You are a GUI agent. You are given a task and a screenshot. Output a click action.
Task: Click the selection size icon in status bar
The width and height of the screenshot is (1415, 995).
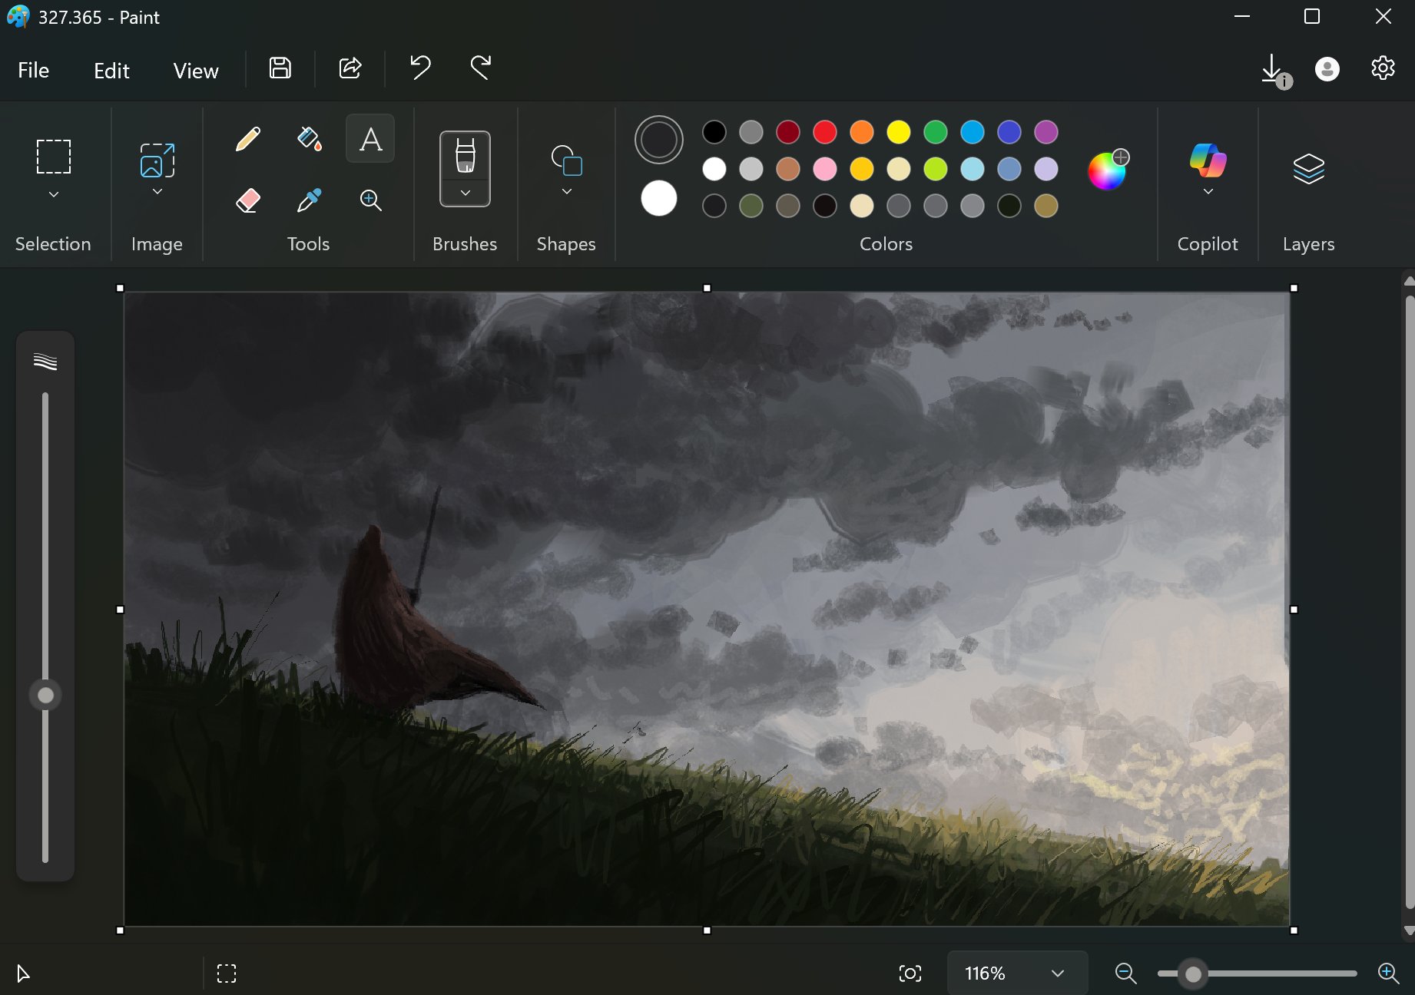click(227, 974)
